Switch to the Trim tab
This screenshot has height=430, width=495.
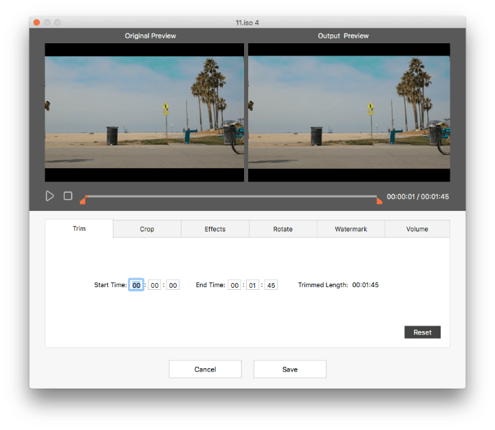pos(79,229)
